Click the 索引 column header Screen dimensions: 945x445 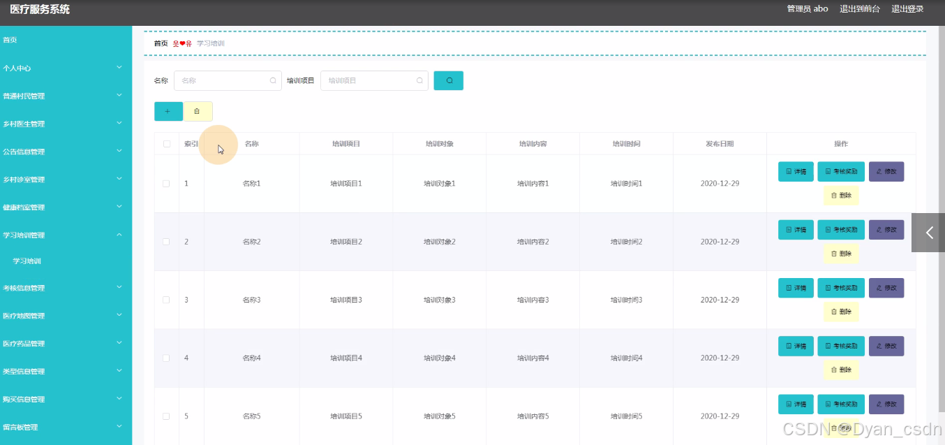(191, 144)
